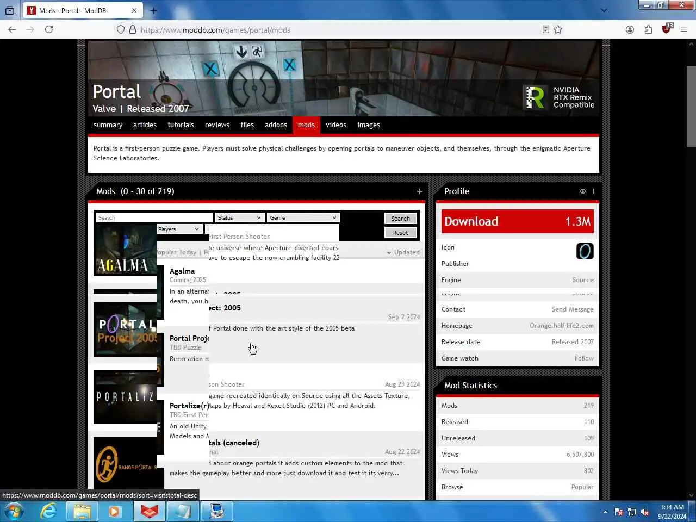Click the network tray icon
696x522 pixels.
[x=632, y=512]
